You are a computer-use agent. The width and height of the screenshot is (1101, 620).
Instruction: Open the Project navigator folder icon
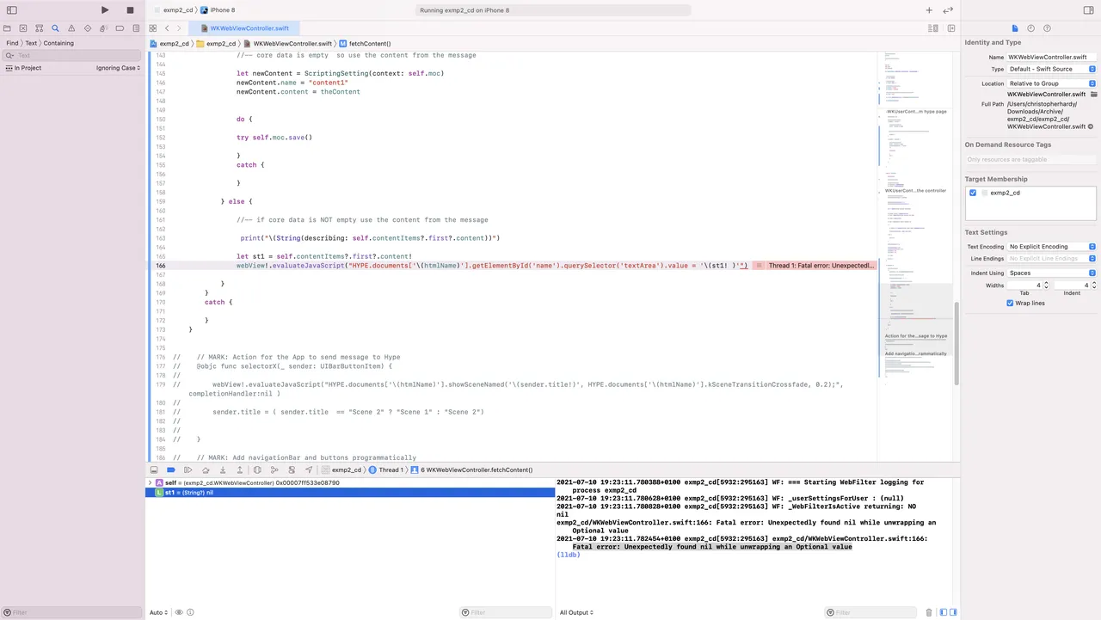tap(8, 28)
